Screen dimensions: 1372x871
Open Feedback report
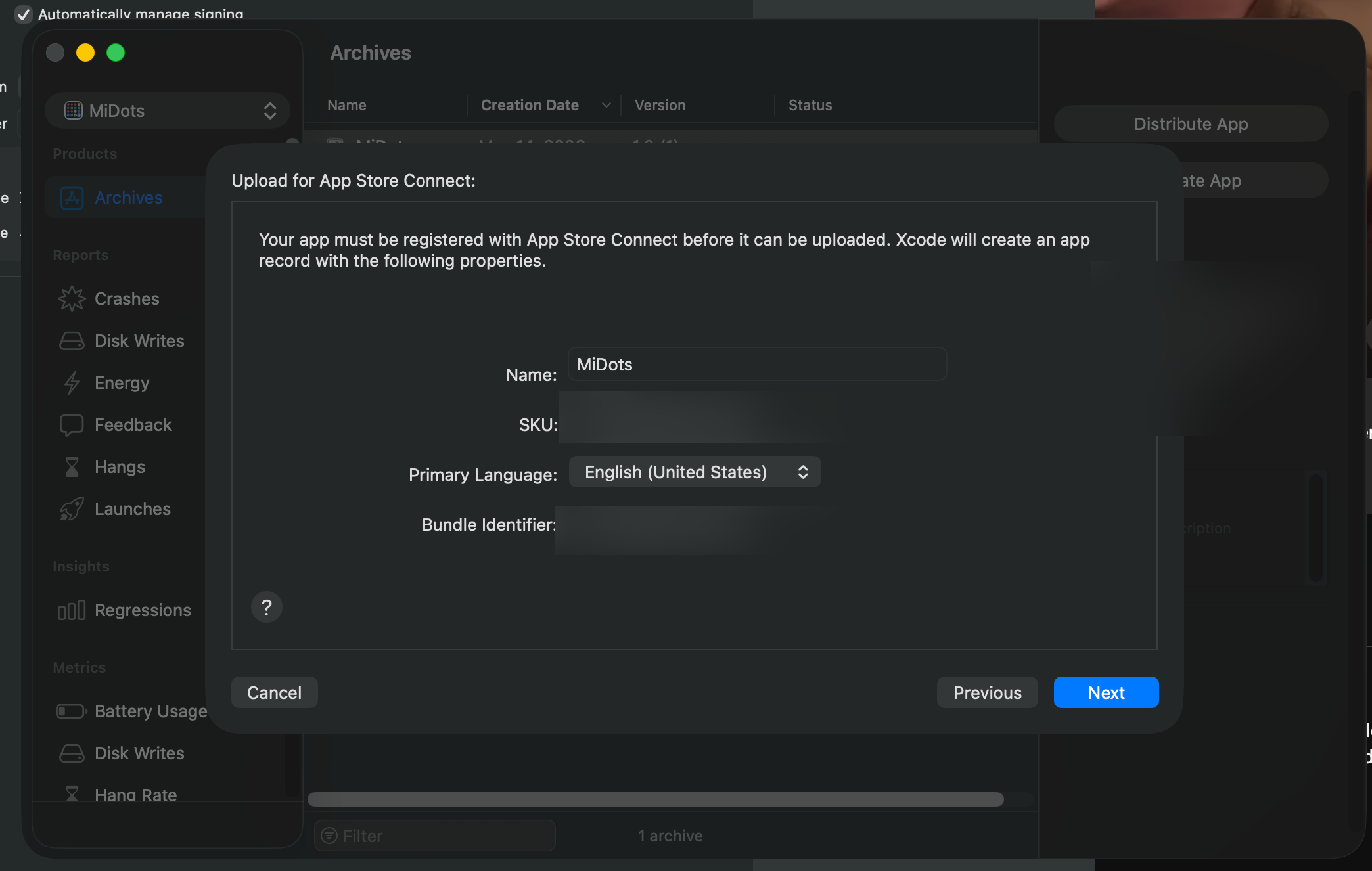133,424
